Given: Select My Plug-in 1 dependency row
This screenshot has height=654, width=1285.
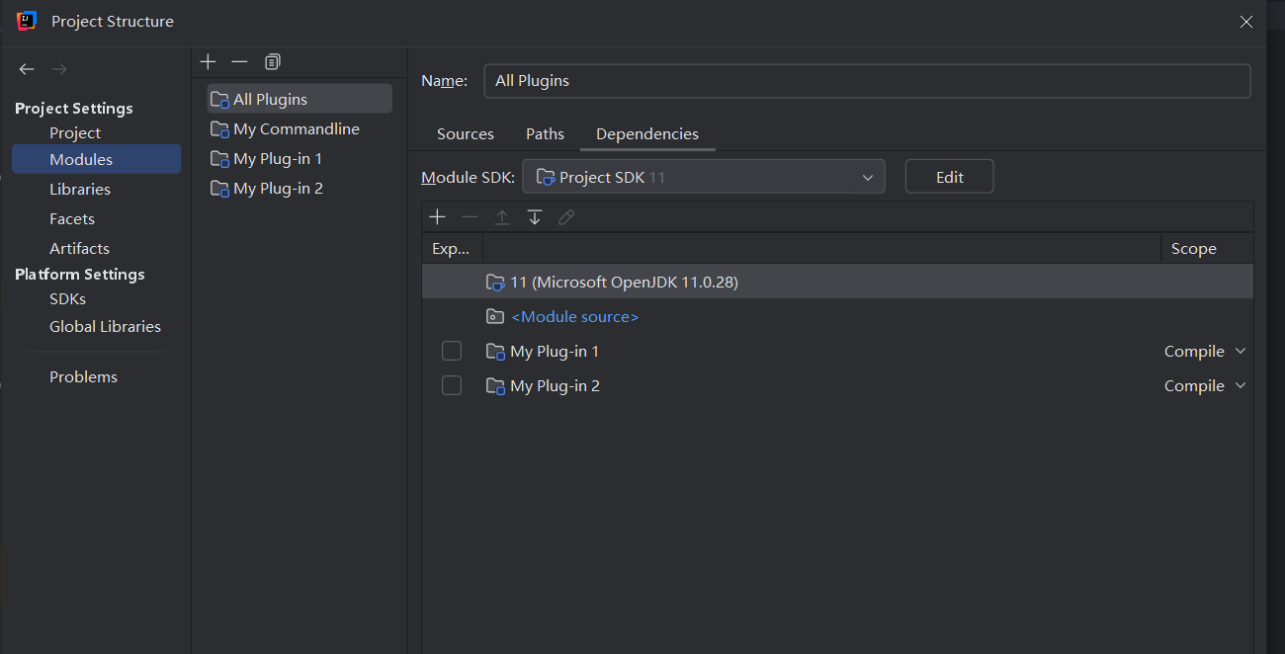Looking at the screenshot, I should click(837, 351).
